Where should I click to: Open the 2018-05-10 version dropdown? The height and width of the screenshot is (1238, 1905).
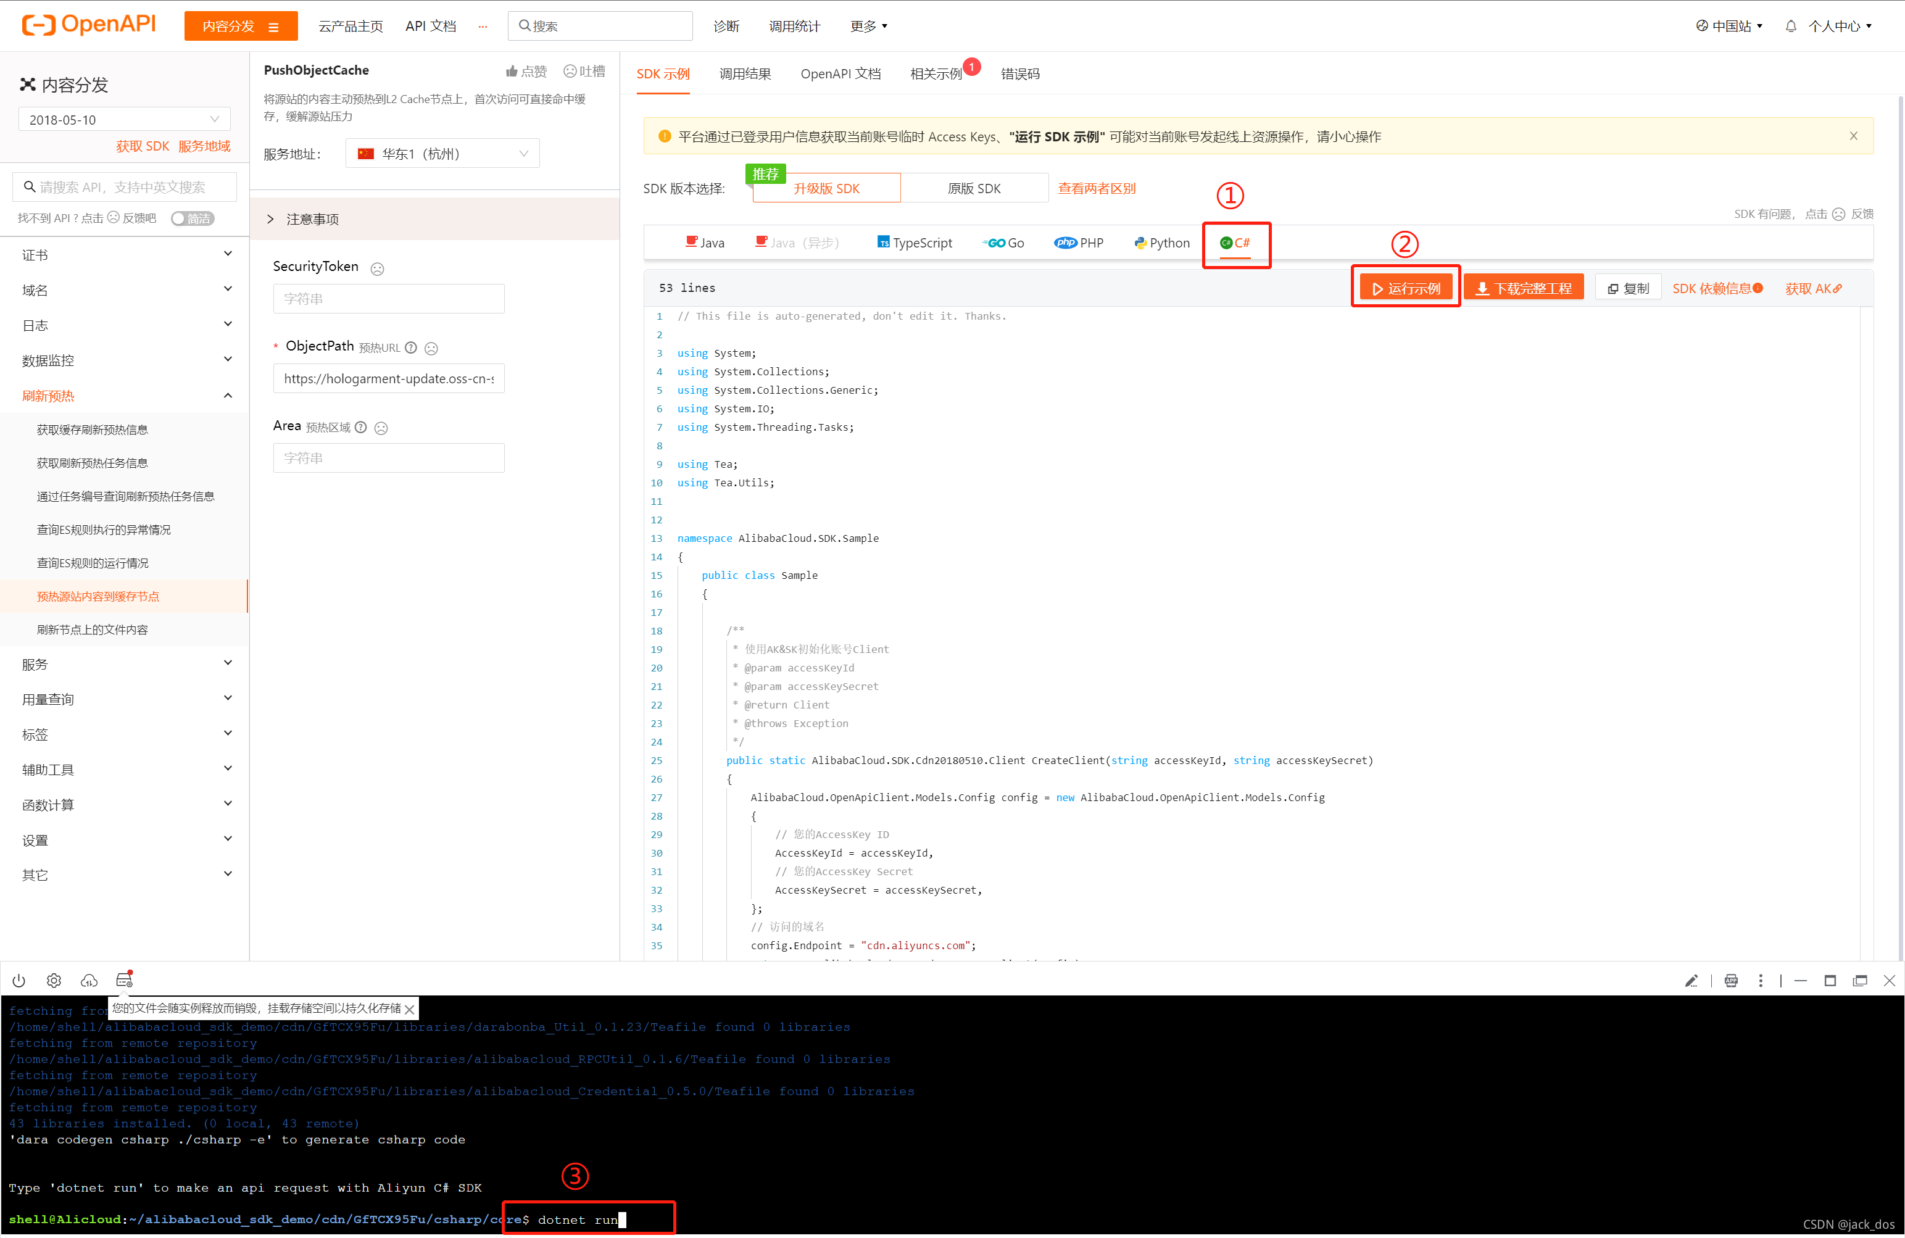124,119
